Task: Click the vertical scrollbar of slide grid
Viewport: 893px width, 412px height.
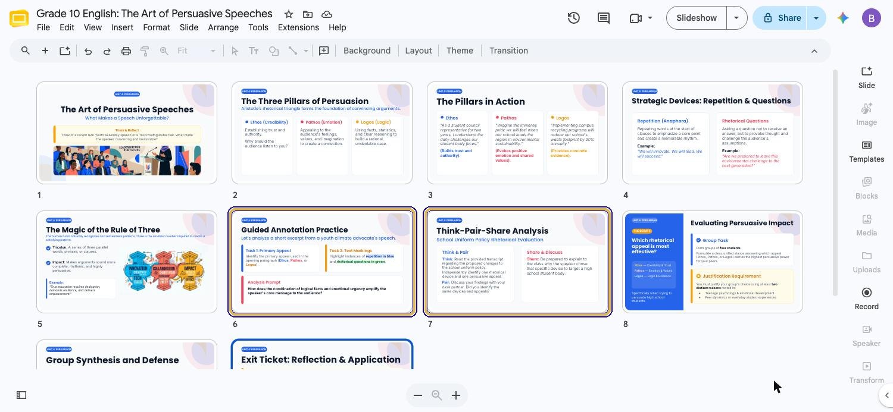Action: (x=835, y=183)
